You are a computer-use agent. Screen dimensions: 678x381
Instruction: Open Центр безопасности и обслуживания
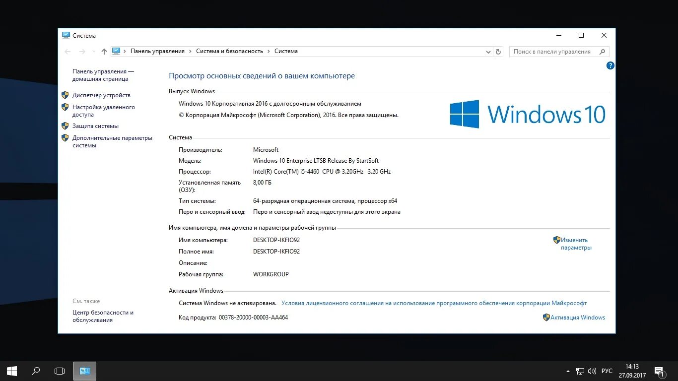point(103,316)
